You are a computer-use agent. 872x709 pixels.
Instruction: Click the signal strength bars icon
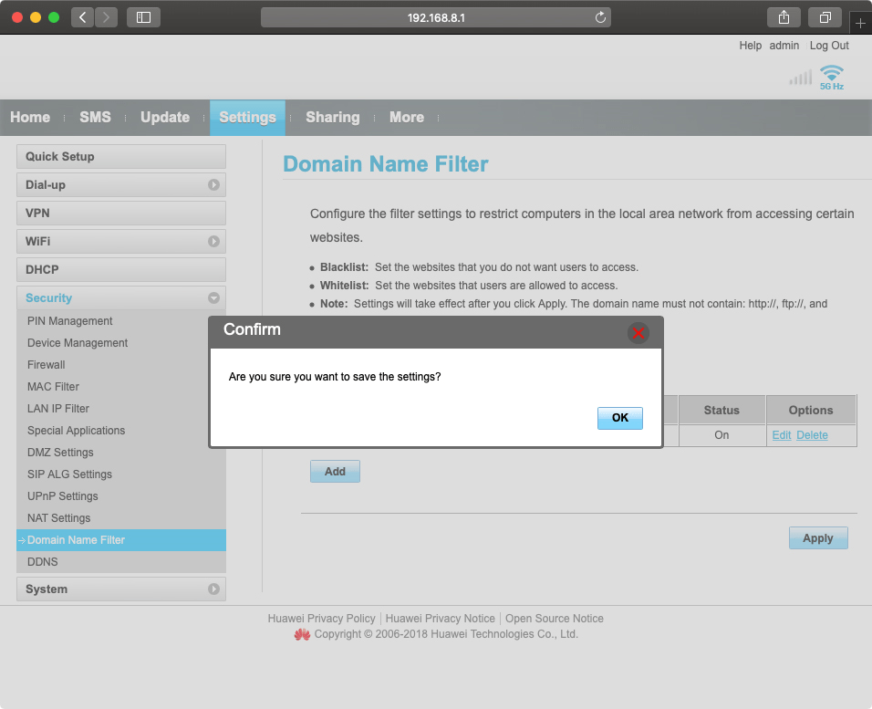coord(800,78)
